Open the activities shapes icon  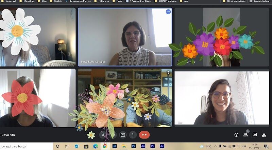(264, 135)
